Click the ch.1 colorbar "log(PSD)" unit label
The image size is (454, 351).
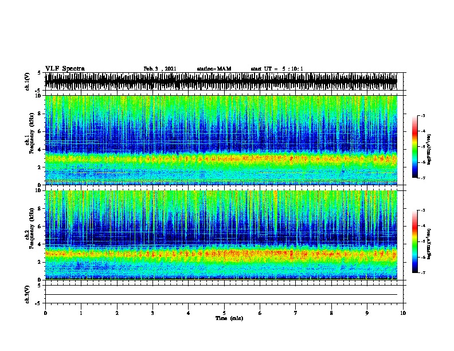pyautogui.click(x=429, y=150)
